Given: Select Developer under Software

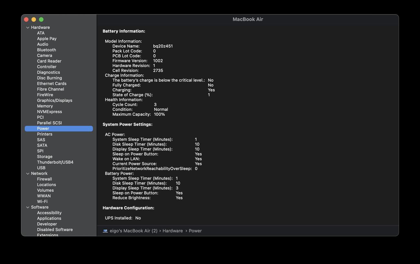Looking at the screenshot, I should coord(47,224).
